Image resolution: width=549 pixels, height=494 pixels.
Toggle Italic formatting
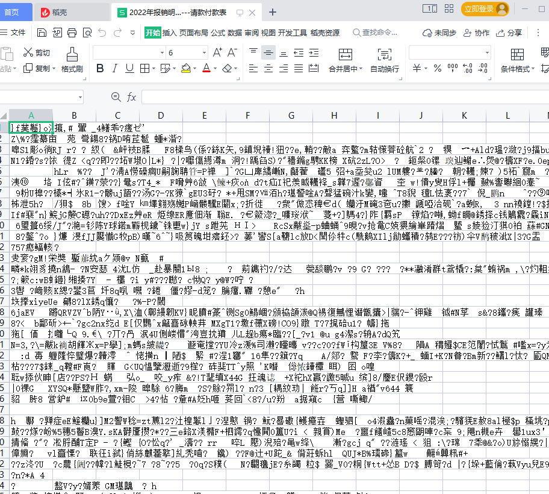(115, 68)
